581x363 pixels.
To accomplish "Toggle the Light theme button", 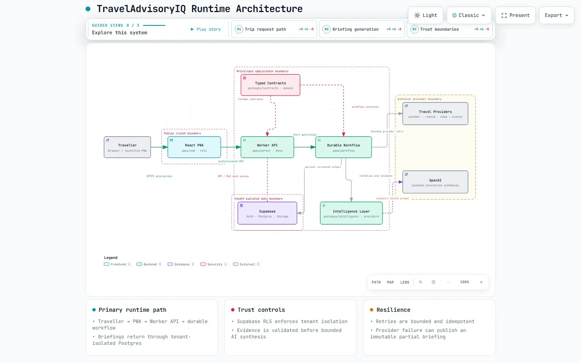I will click(426, 15).
